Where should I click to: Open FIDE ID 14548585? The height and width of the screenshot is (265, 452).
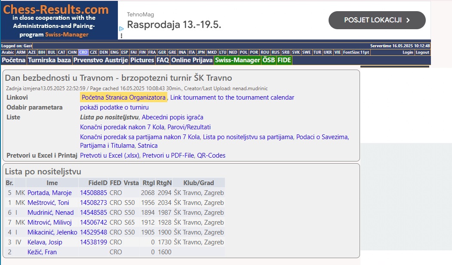93,212
